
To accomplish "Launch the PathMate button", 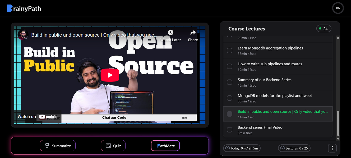I will [165, 146].
